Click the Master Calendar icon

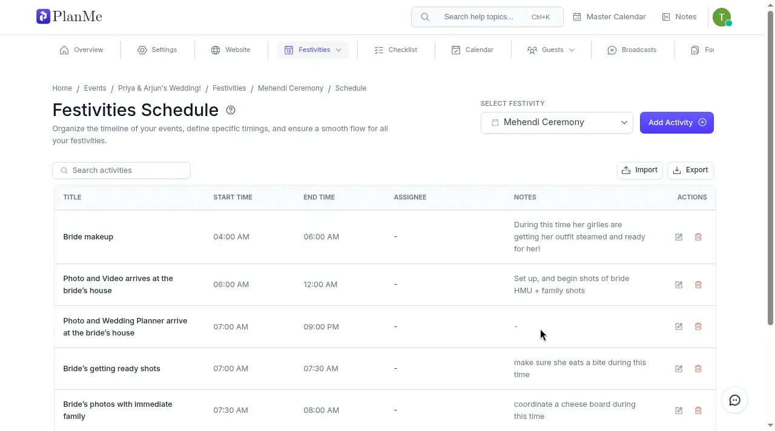click(577, 17)
